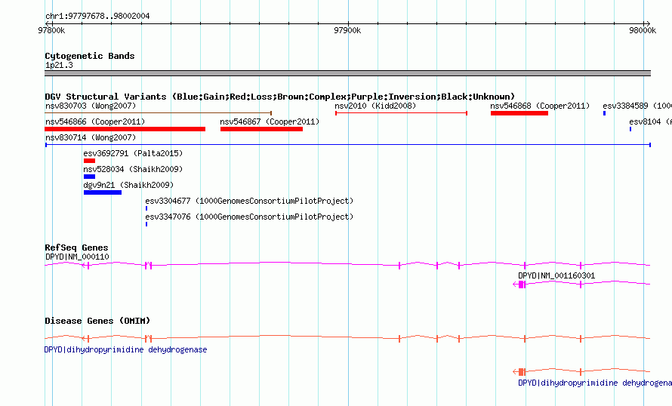Viewport: 672px width, 406px height.
Task: Open the Disease Genes (OMIM) track header
Action: pyautogui.click(x=97, y=321)
